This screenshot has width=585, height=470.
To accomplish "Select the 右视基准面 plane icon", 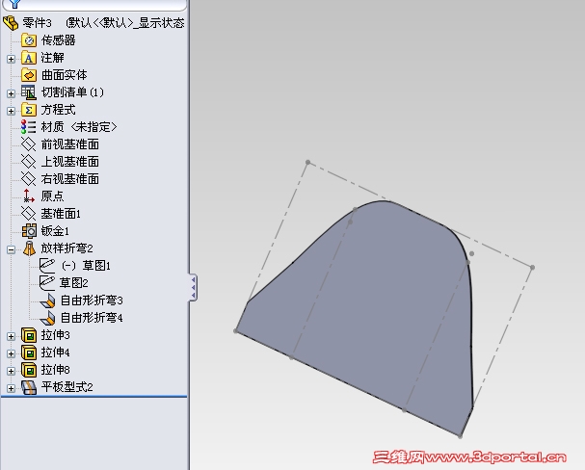I will (x=29, y=179).
